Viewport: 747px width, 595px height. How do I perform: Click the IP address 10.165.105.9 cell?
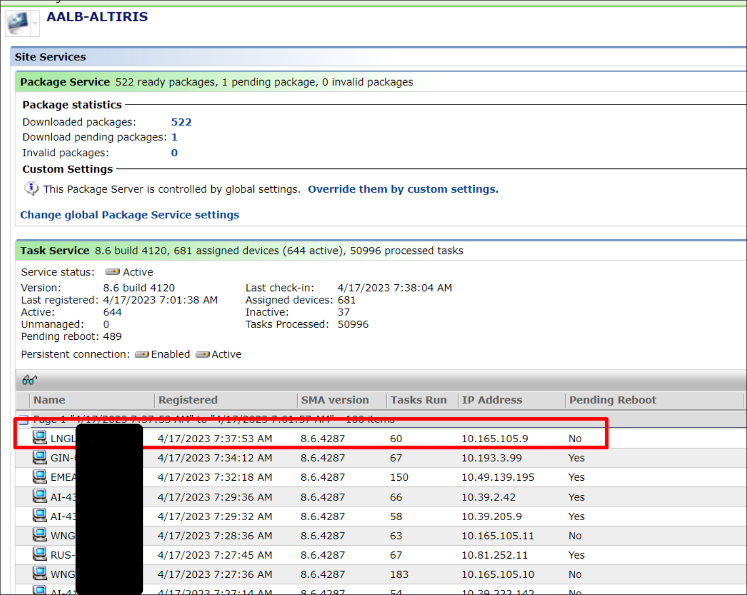pyautogui.click(x=495, y=439)
